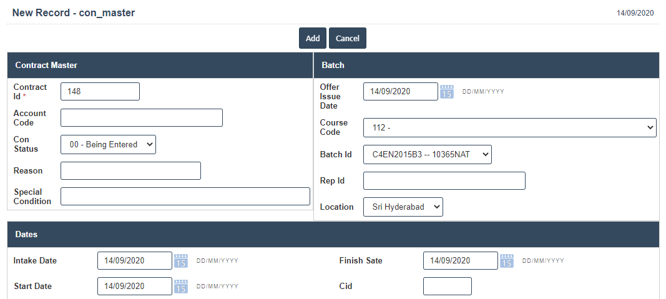Focus the Account Code text box
Screen dimensions: 666x299
tap(142, 118)
